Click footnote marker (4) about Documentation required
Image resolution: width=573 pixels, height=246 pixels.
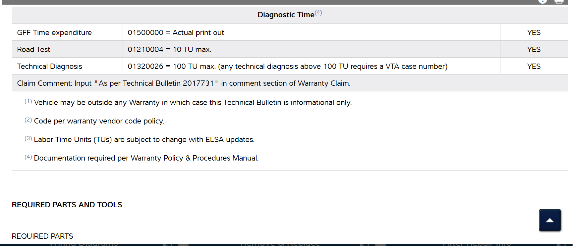28,157
